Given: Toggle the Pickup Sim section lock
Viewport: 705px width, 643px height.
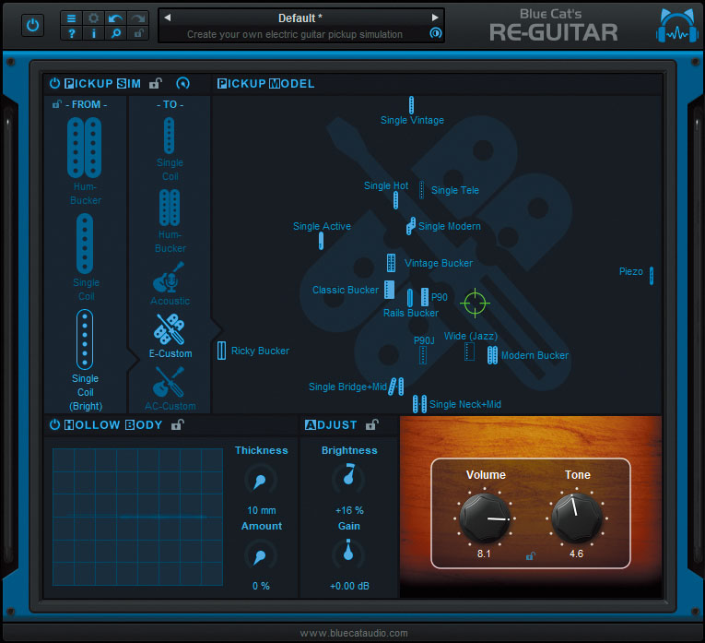Looking at the screenshot, I should [x=156, y=83].
